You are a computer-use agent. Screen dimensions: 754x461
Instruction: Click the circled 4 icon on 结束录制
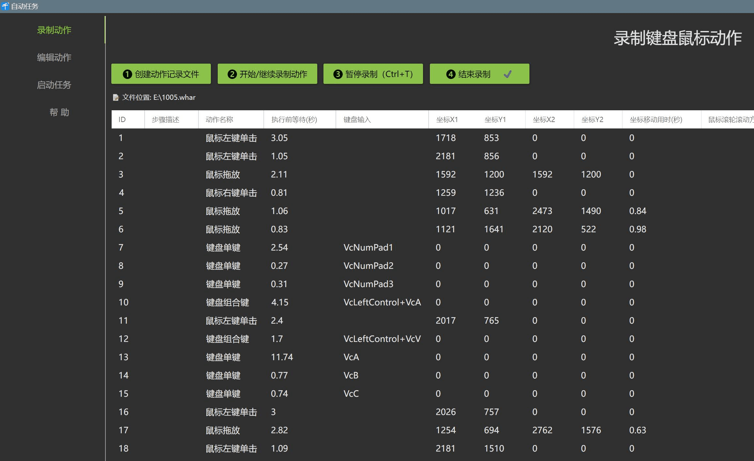(450, 74)
